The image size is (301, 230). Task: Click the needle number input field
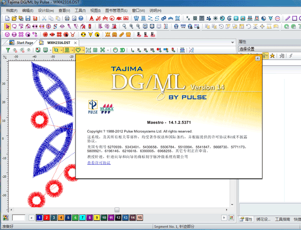coord(19,218)
